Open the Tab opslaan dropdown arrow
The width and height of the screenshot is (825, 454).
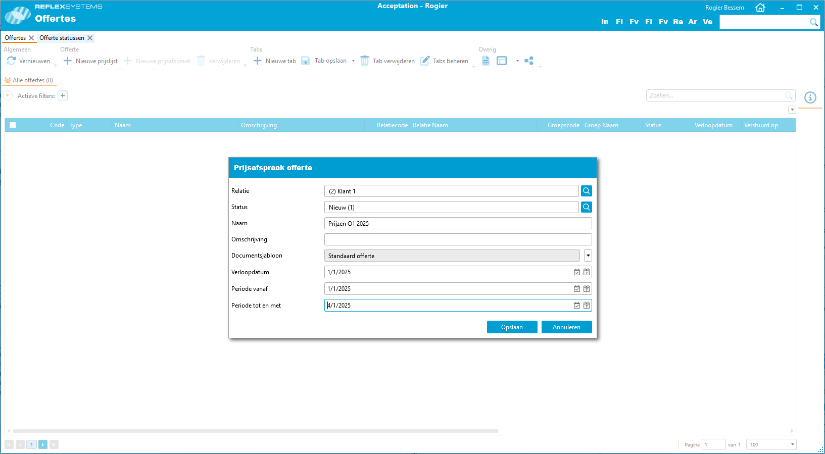coord(353,61)
